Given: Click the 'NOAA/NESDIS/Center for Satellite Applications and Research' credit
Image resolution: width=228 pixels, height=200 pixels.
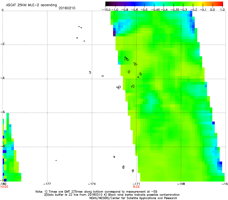Looking at the screenshot, I should 133,198.
